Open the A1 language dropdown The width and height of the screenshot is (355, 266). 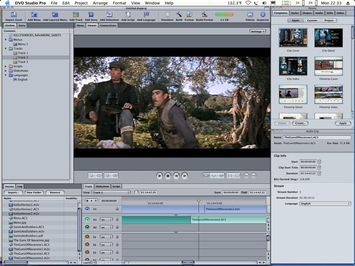click(x=106, y=219)
